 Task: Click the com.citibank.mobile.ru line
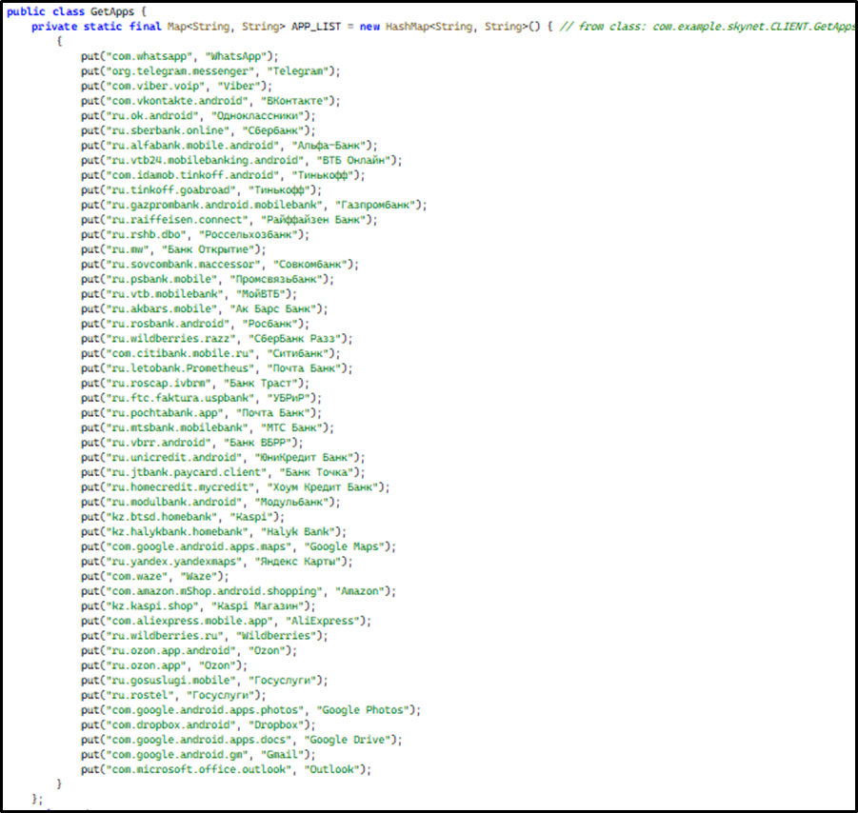[210, 353]
